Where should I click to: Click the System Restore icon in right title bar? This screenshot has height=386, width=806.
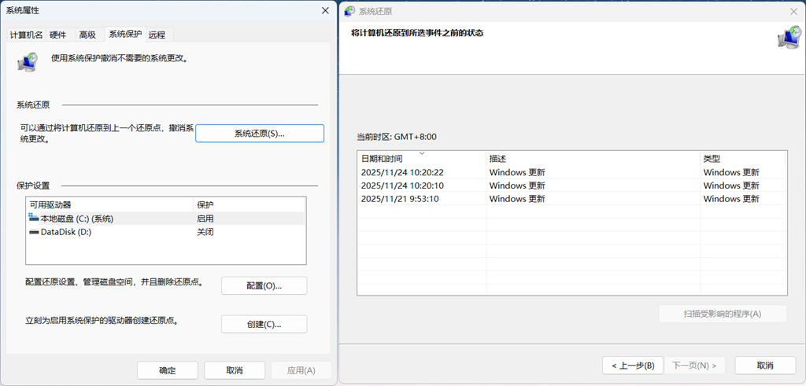pyautogui.click(x=349, y=12)
